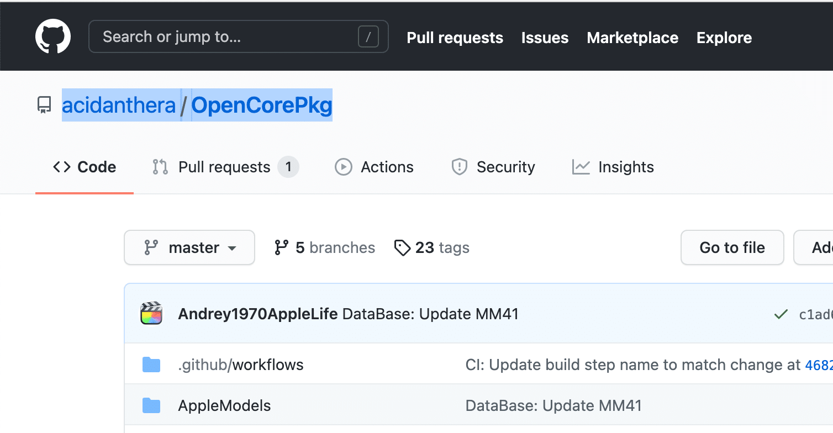This screenshot has width=833, height=433.
Task: Click the repository book icon
Action: coord(44,105)
